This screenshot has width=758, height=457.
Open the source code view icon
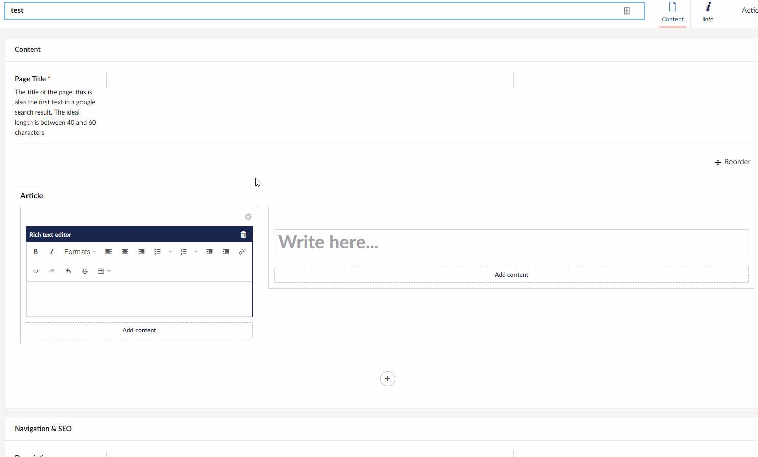(x=35, y=271)
